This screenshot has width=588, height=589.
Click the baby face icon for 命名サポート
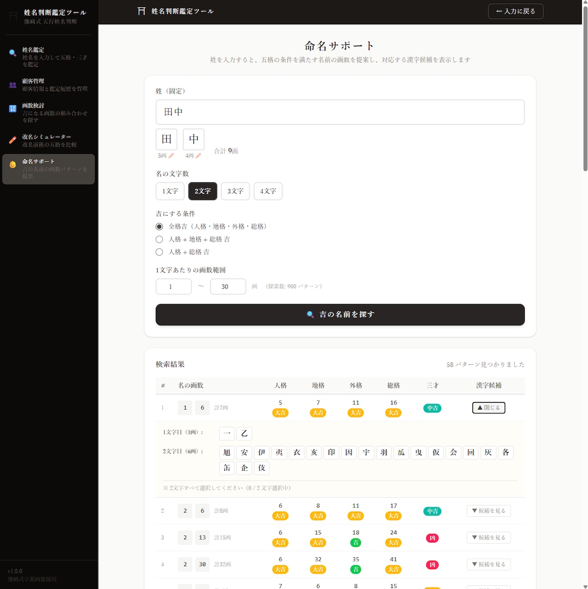coord(13,165)
